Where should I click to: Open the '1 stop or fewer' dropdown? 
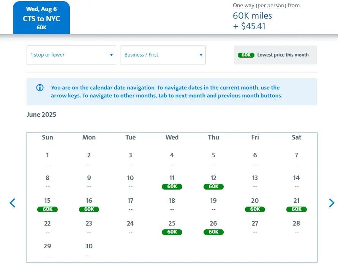pos(71,55)
